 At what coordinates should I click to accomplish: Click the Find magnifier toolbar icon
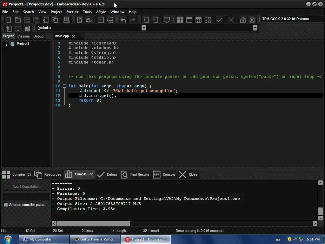tap(80, 20)
